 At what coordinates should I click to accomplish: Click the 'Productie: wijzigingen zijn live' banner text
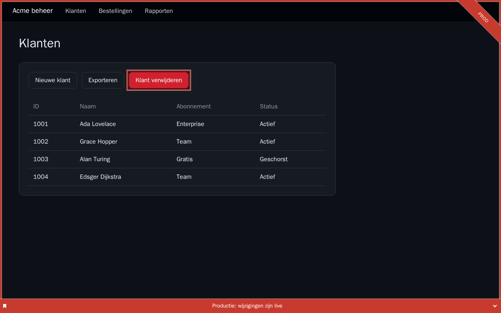click(x=247, y=306)
